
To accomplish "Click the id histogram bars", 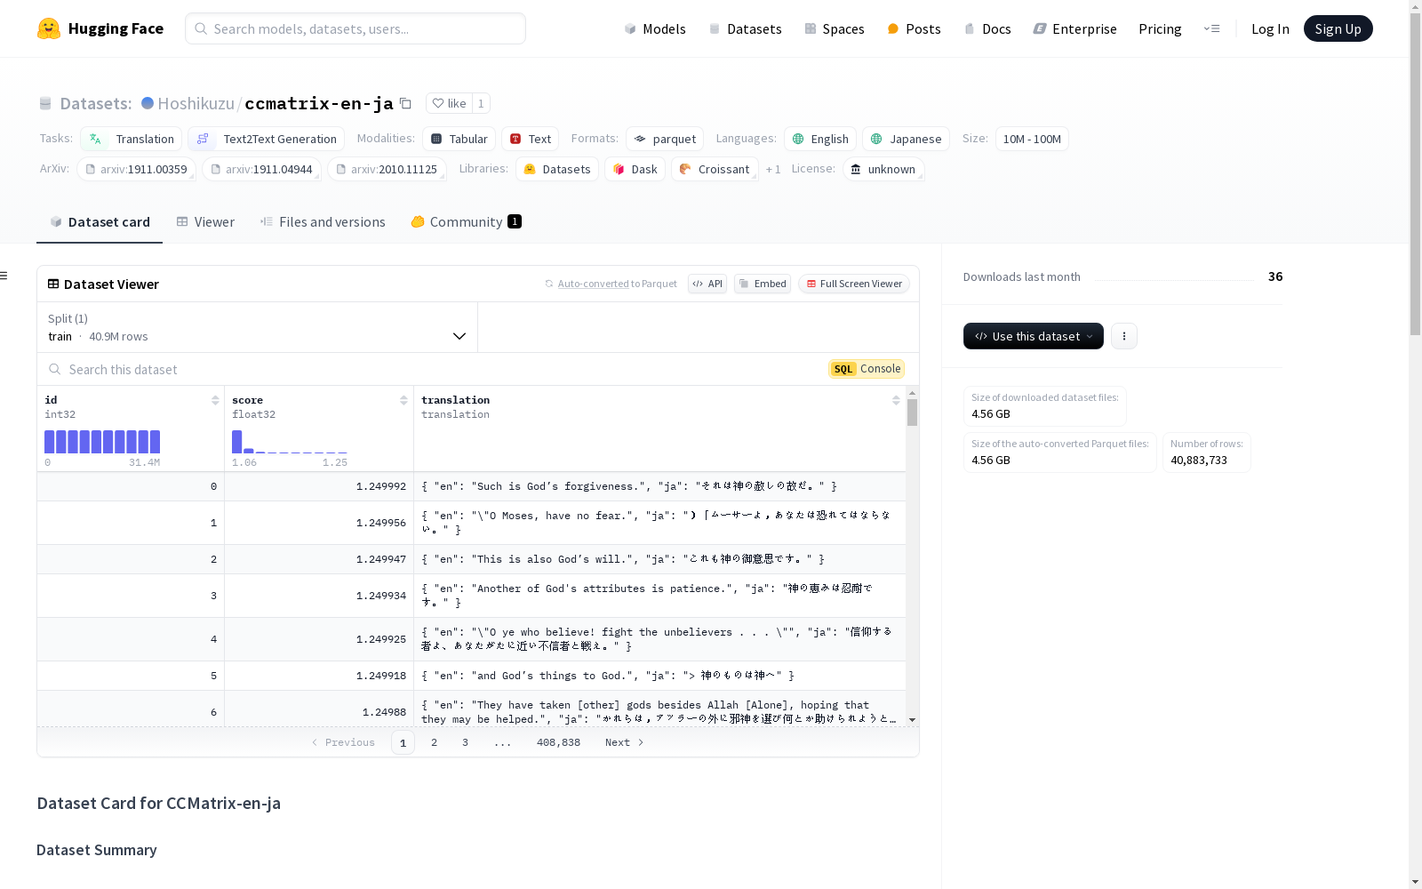I will tap(102, 442).
